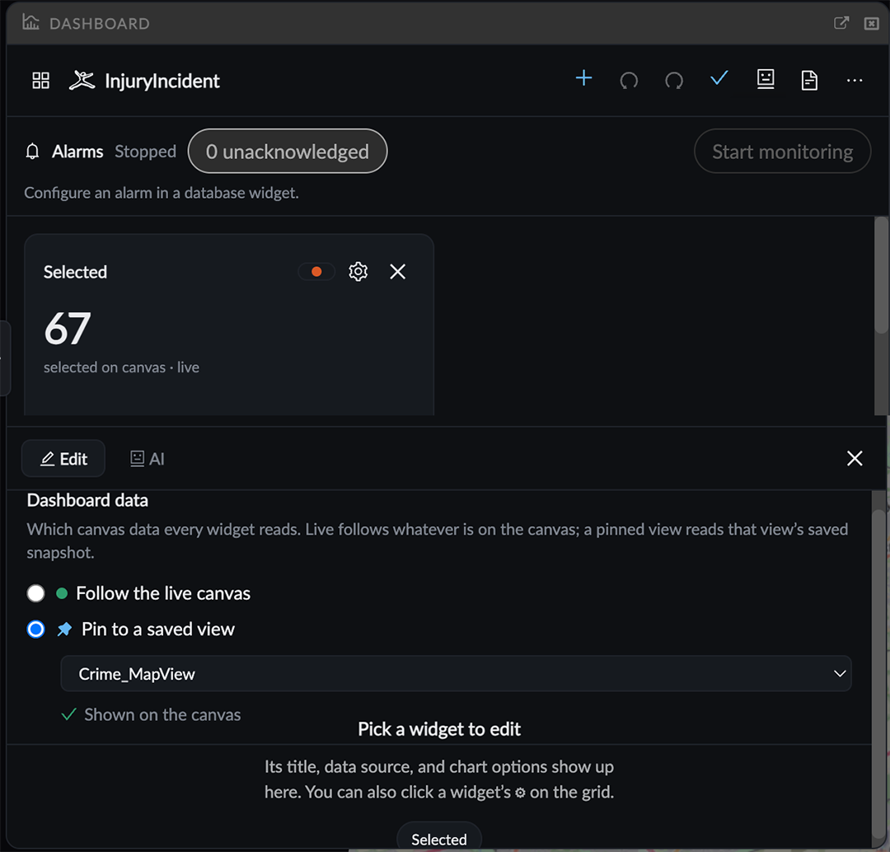Click the 'selected on canvas · live' caption
890x852 pixels.
click(x=121, y=367)
